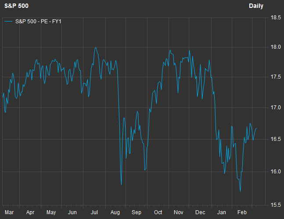Click the last data point of the line
284x219 pixels.
point(256,129)
